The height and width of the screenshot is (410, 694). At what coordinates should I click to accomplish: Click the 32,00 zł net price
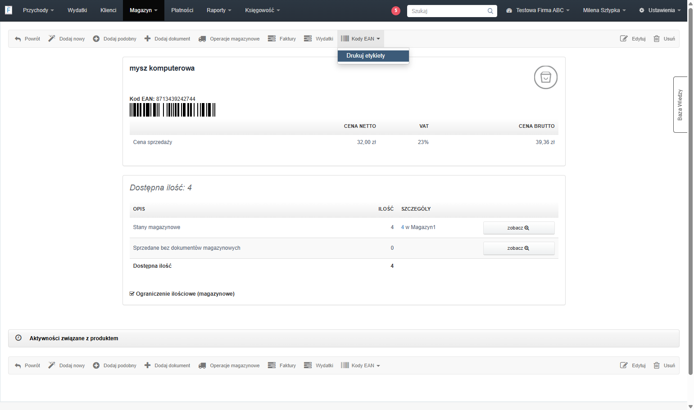367,142
